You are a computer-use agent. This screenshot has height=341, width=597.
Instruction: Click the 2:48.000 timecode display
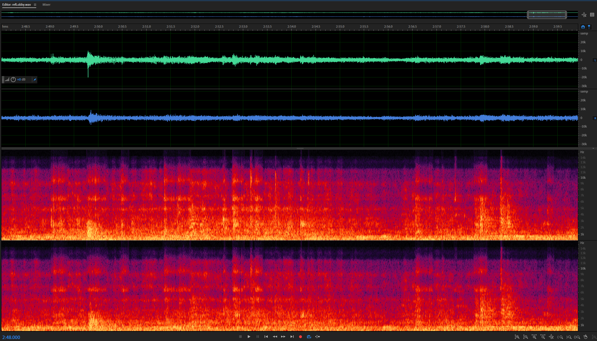click(11, 337)
